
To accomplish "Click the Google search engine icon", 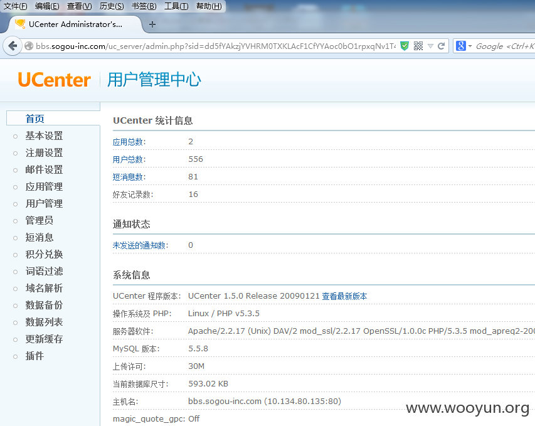I will coord(460,46).
